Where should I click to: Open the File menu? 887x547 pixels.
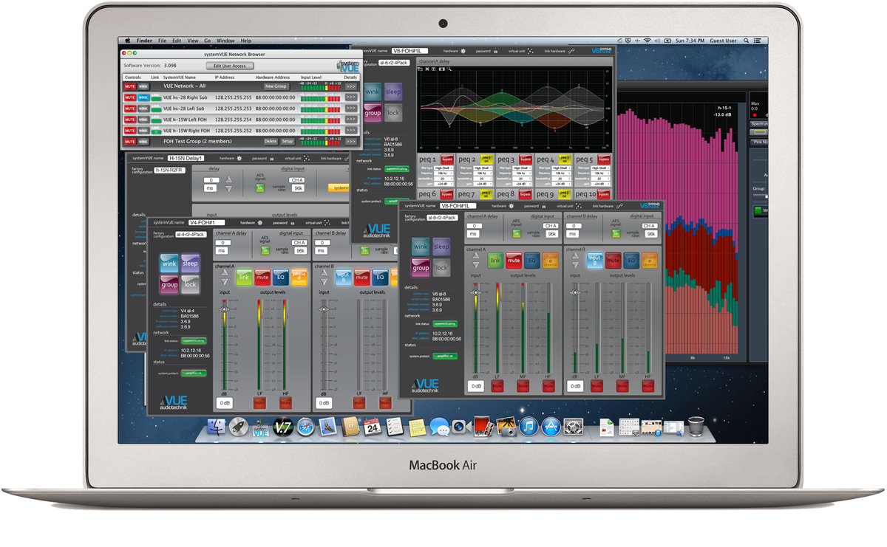(x=162, y=41)
